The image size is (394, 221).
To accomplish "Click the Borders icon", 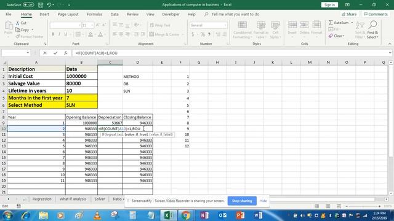I will [78, 34].
